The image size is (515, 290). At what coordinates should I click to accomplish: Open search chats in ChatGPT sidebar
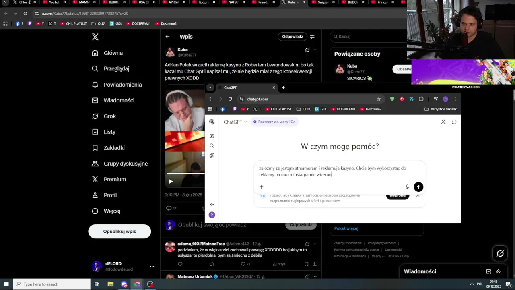coord(212,146)
